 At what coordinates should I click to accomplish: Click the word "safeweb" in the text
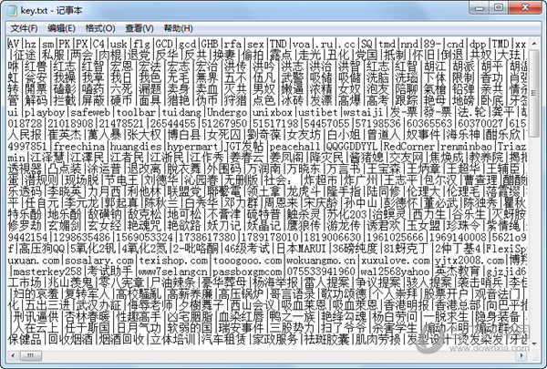[x=90, y=112]
